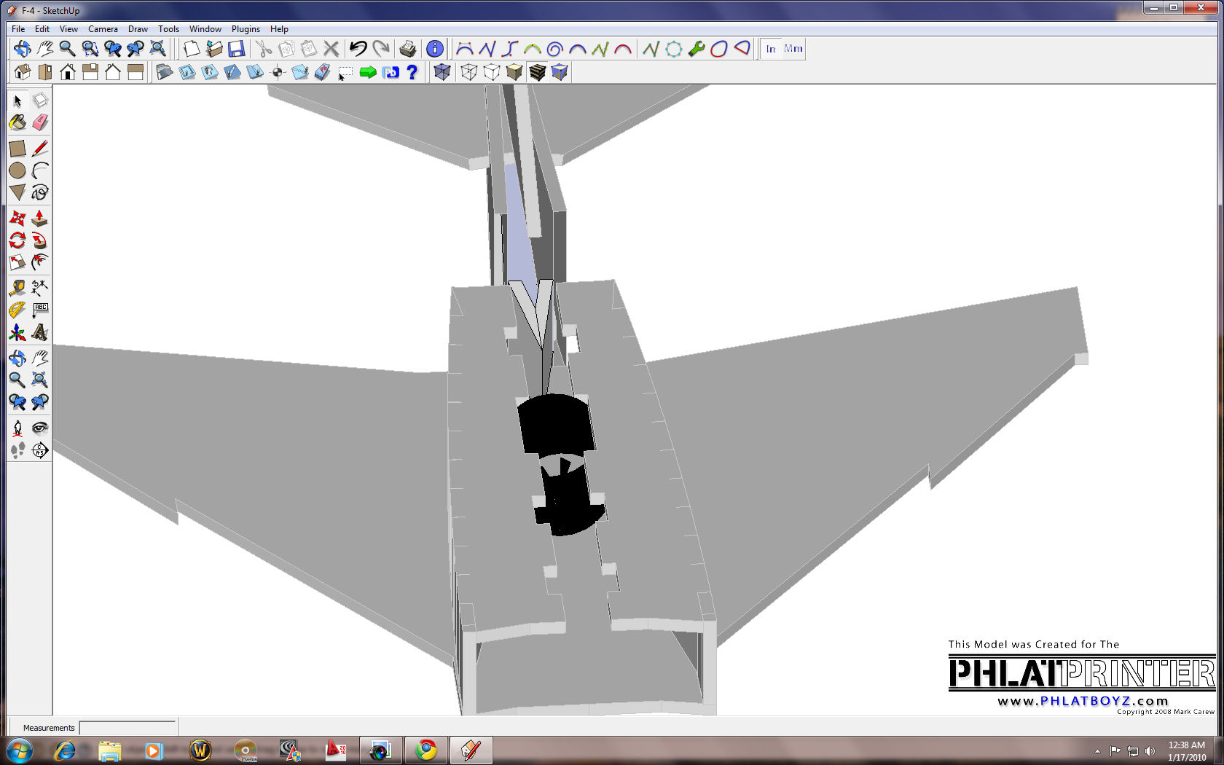
Task: Activate the Push/Pull tool
Action: pos(40,219)
